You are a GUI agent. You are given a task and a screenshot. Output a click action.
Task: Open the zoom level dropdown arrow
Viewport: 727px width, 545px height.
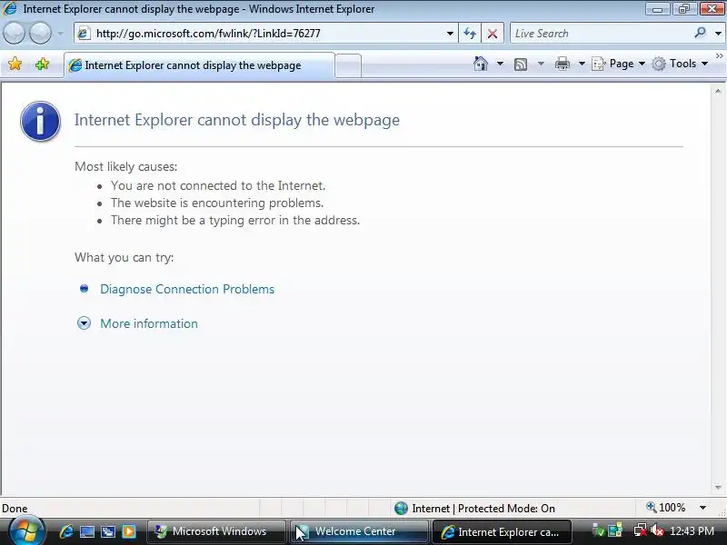tap(702, 508)
